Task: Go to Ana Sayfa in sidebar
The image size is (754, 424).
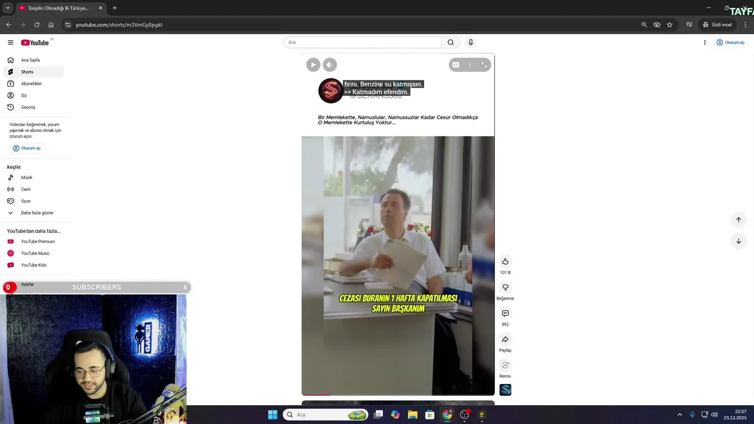Action: point(34,60)
